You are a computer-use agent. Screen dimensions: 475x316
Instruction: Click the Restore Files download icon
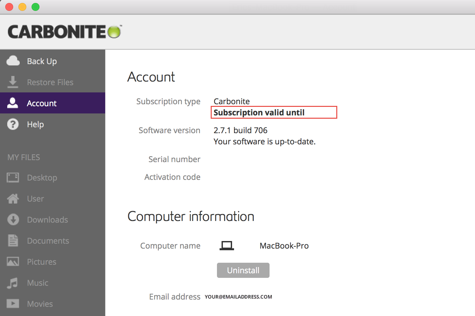(x=13, y=82)
